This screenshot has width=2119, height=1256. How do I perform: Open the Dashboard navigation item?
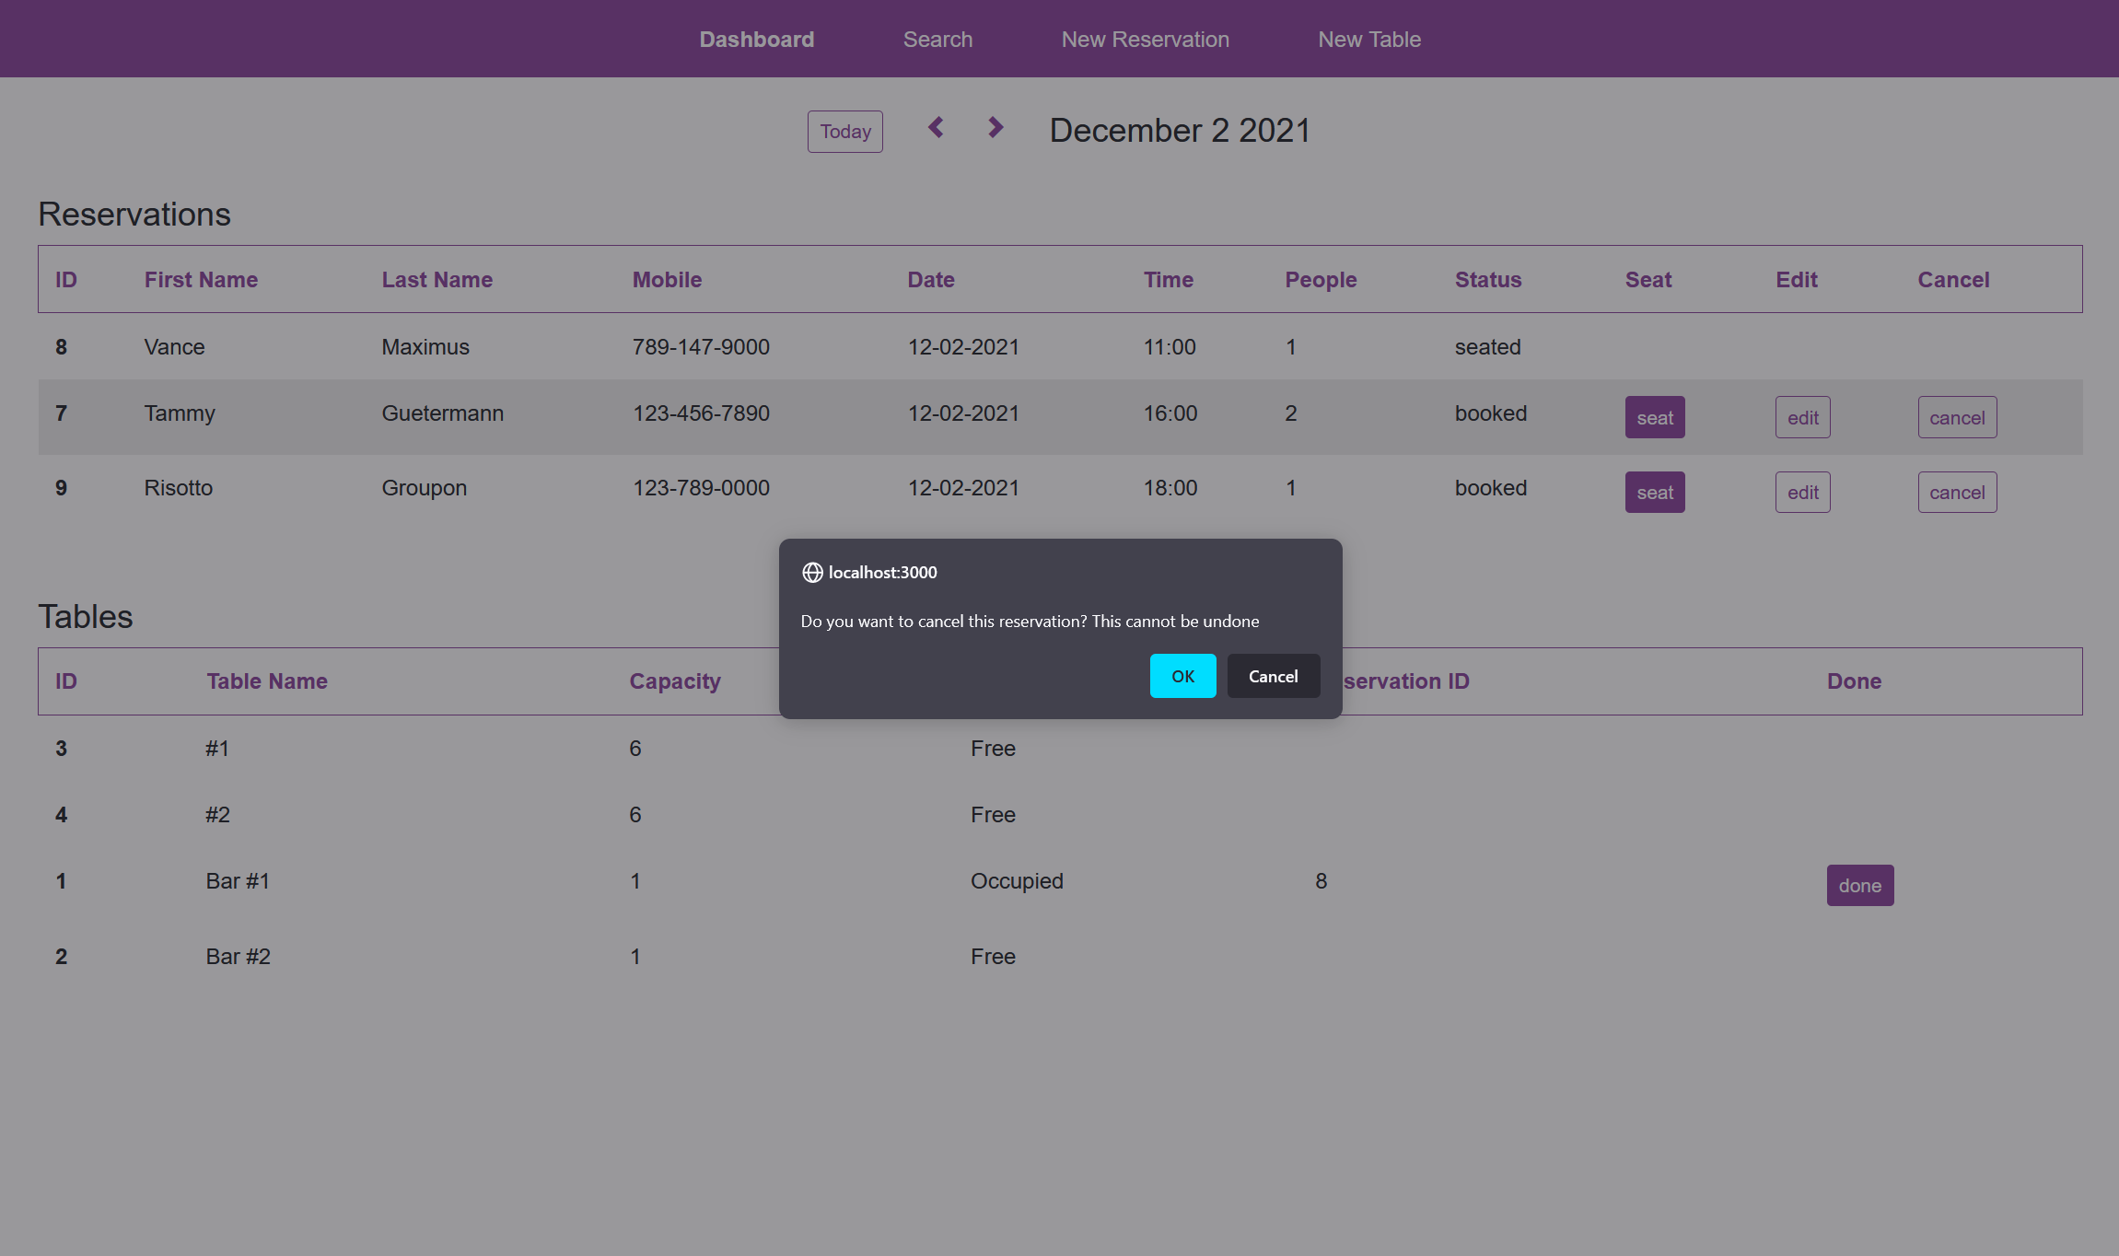[756, 39]
